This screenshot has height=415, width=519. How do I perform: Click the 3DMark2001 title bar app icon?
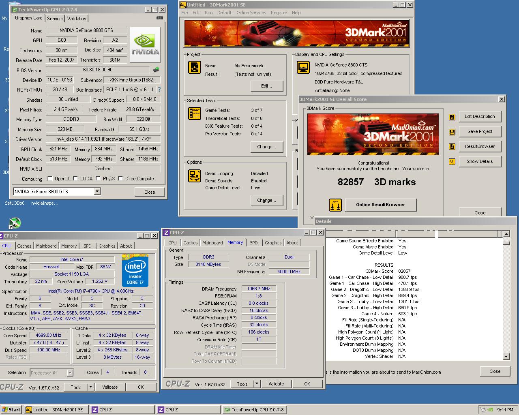[183, 5]
